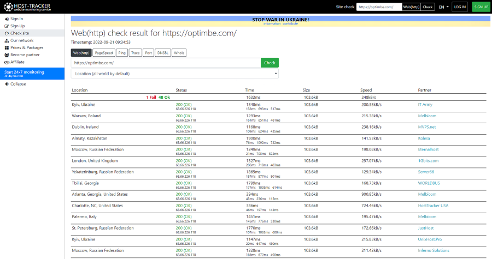Switch to the Ping tab
The height and width of the screenshot is (259, 492).
click(x=122, y=53)
